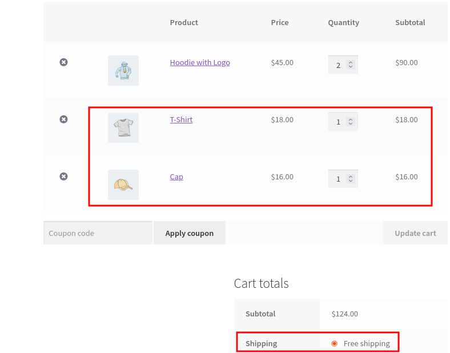Remove Hoodie with Logo from cart
Screen dimensions: 450x353
(x=64, y=62)
